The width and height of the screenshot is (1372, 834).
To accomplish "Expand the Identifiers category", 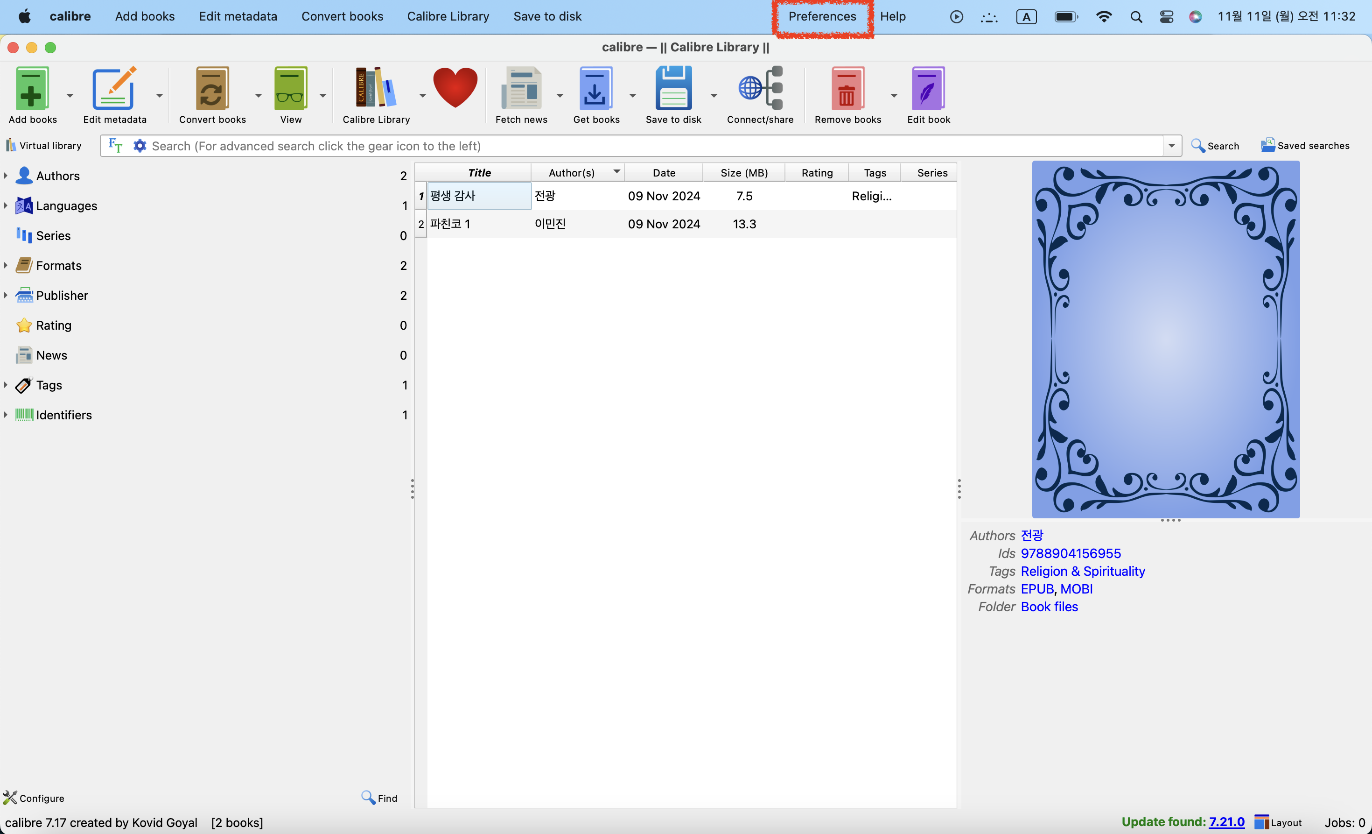I will coord(6,415).
